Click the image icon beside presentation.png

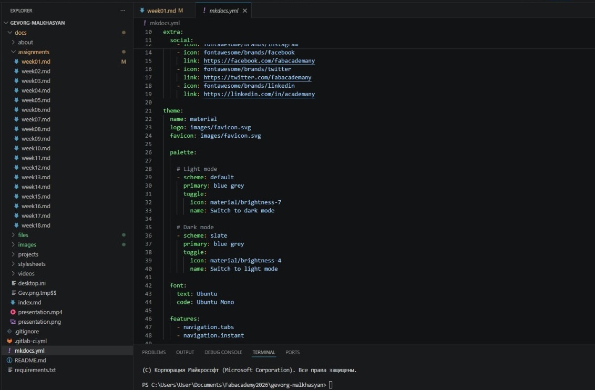coord(13,322)
